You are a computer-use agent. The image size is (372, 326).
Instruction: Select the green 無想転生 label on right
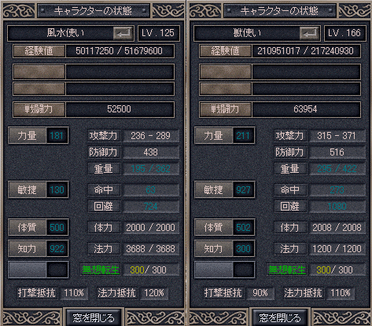[x=287, y=269]
